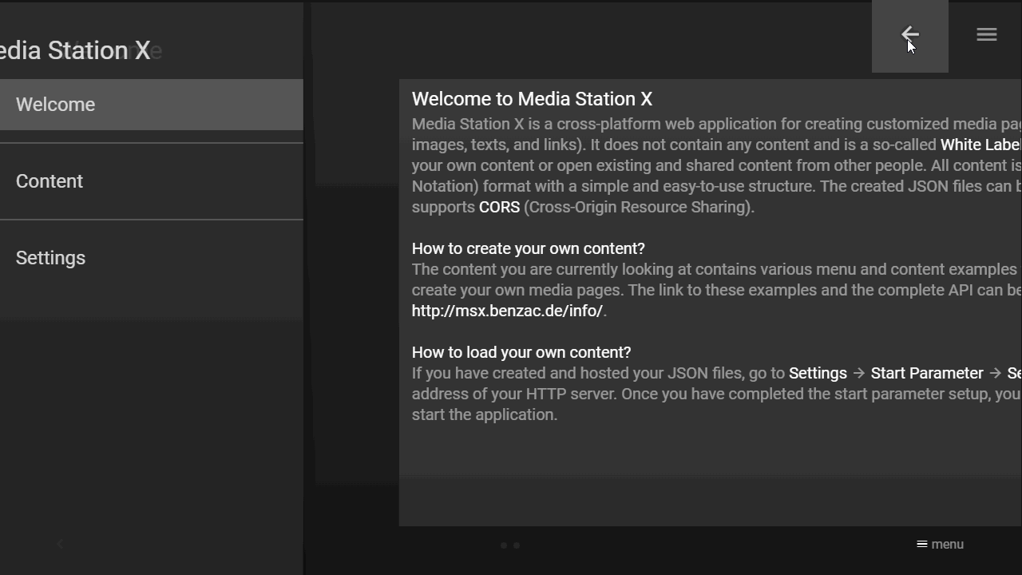Click the 'How to create your own content?' heading

pos(528,248)
